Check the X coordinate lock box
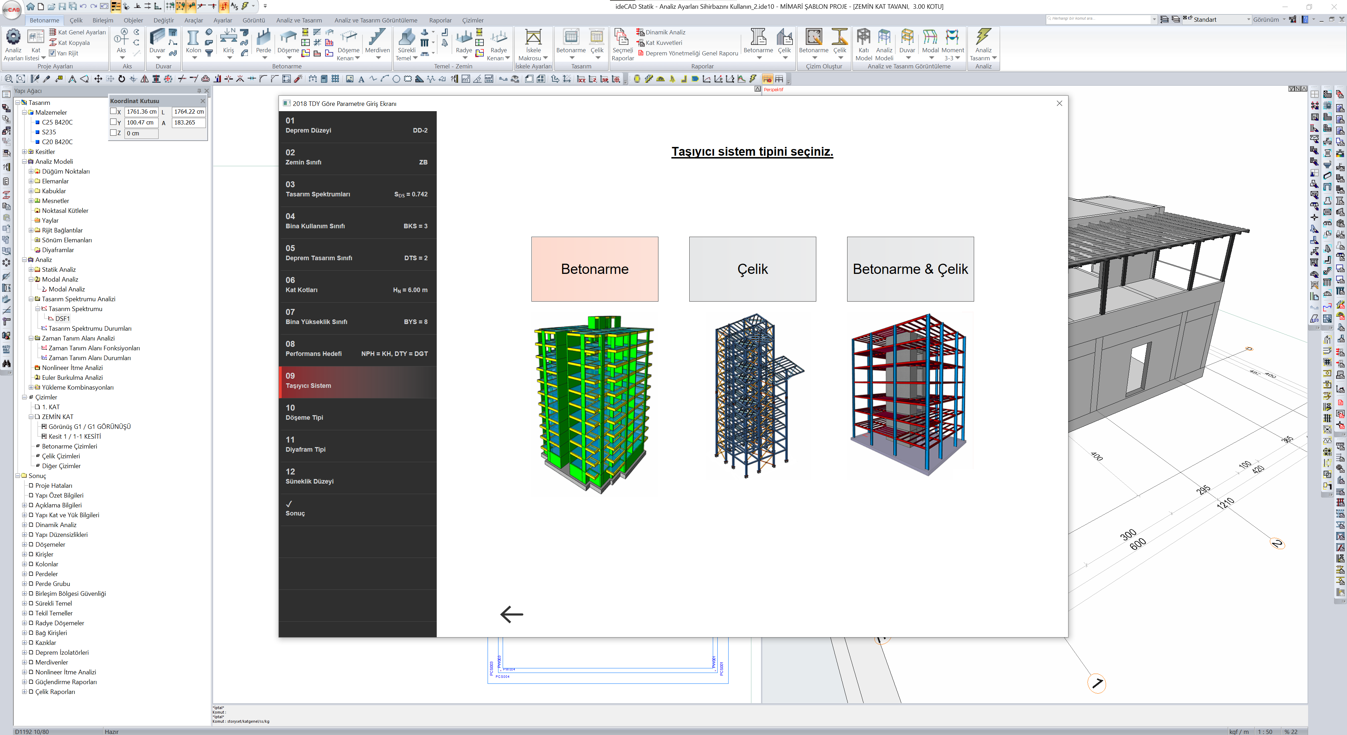1347x735 pixels. 113,112
